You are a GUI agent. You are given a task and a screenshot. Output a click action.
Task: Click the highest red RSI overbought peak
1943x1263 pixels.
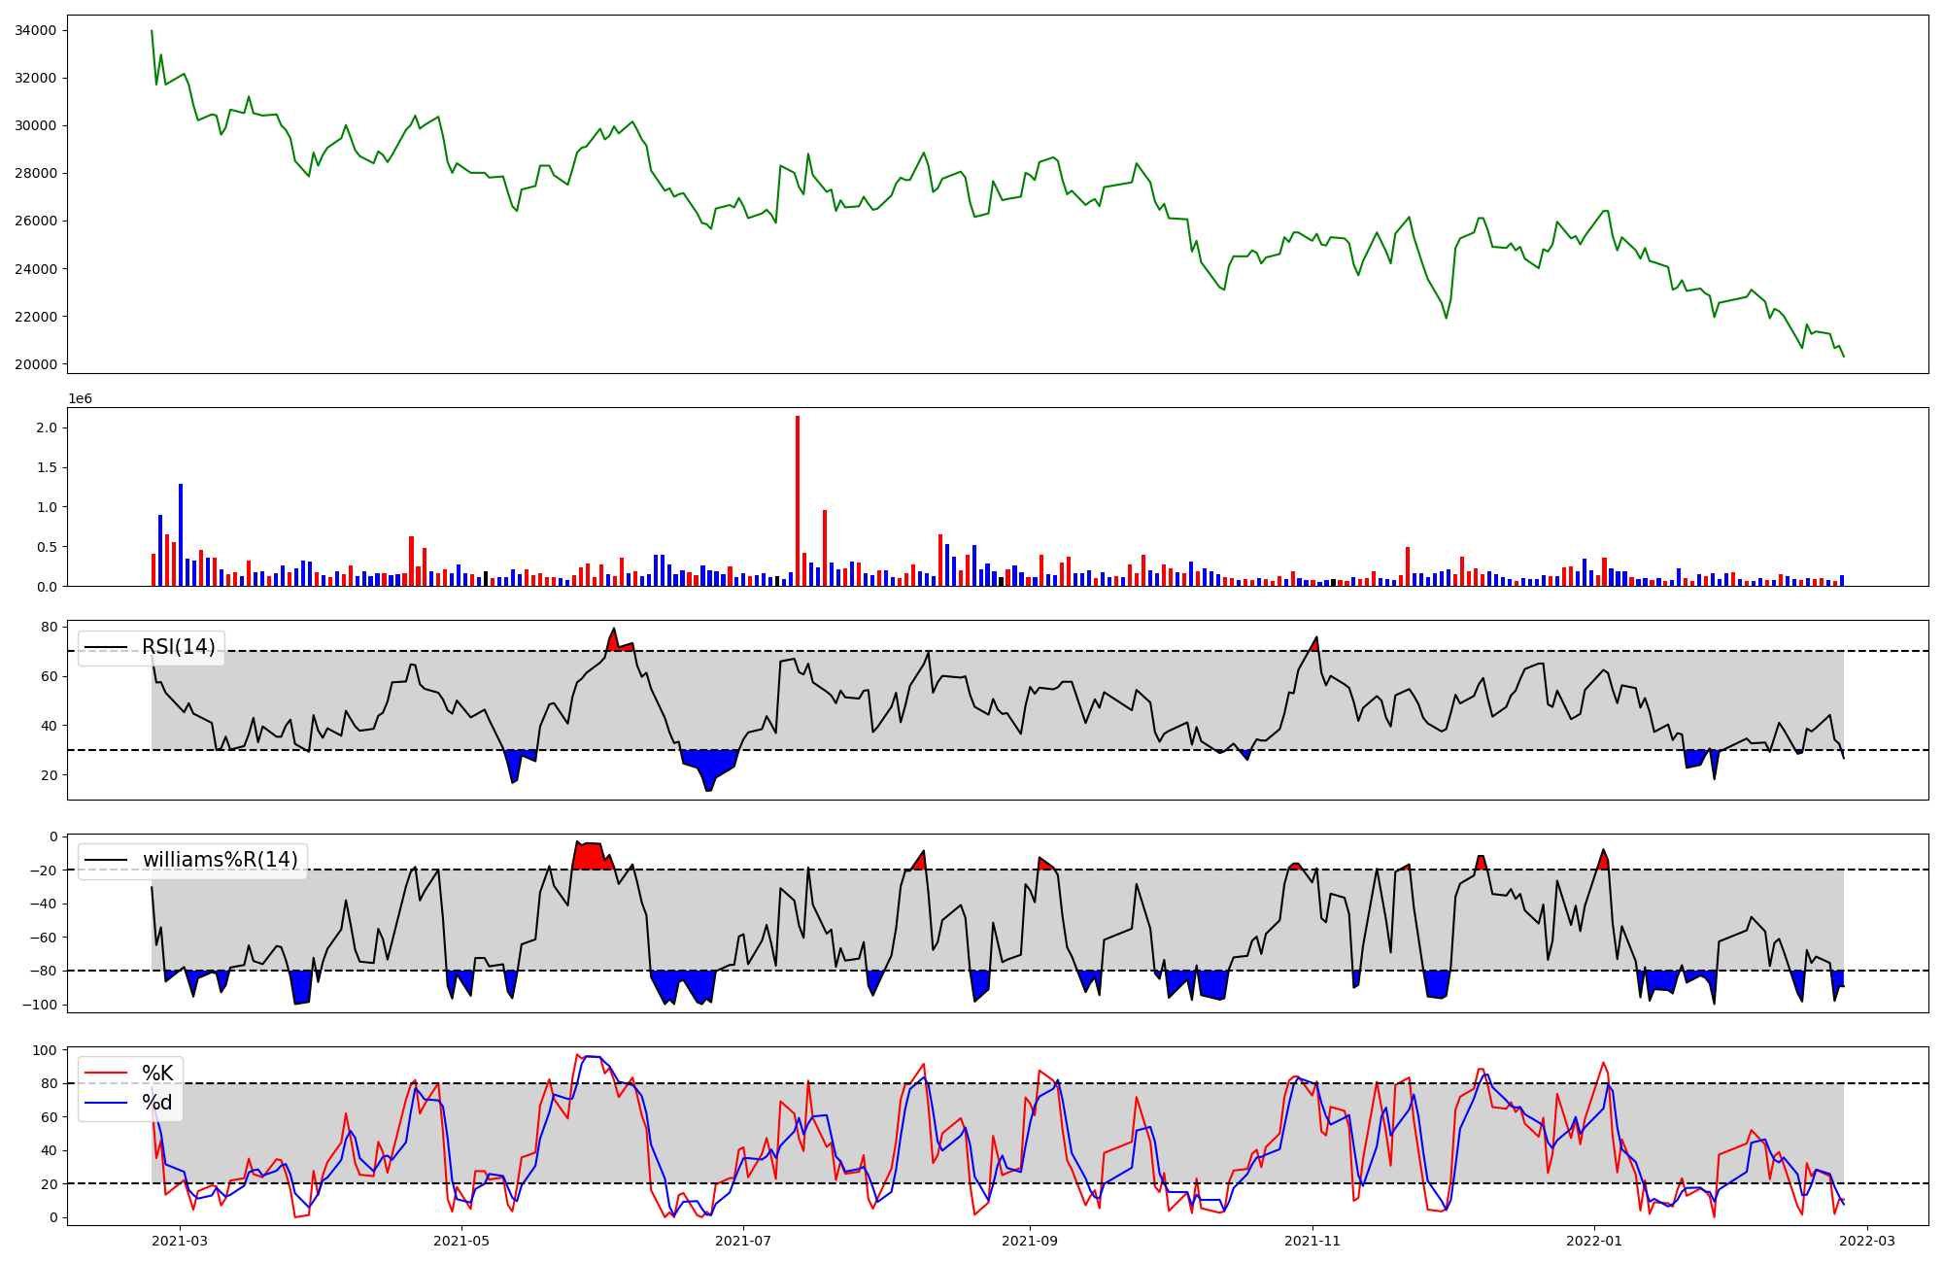(x=613, y=637)
